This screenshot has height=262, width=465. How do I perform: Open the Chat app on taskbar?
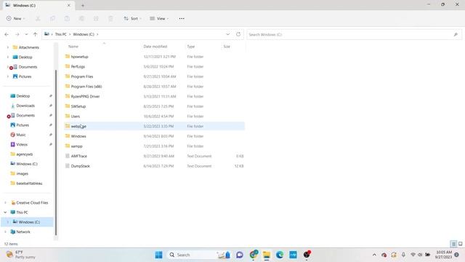(240, 255)
